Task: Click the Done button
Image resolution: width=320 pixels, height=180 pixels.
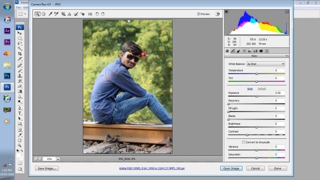Action: click(277, 168)
